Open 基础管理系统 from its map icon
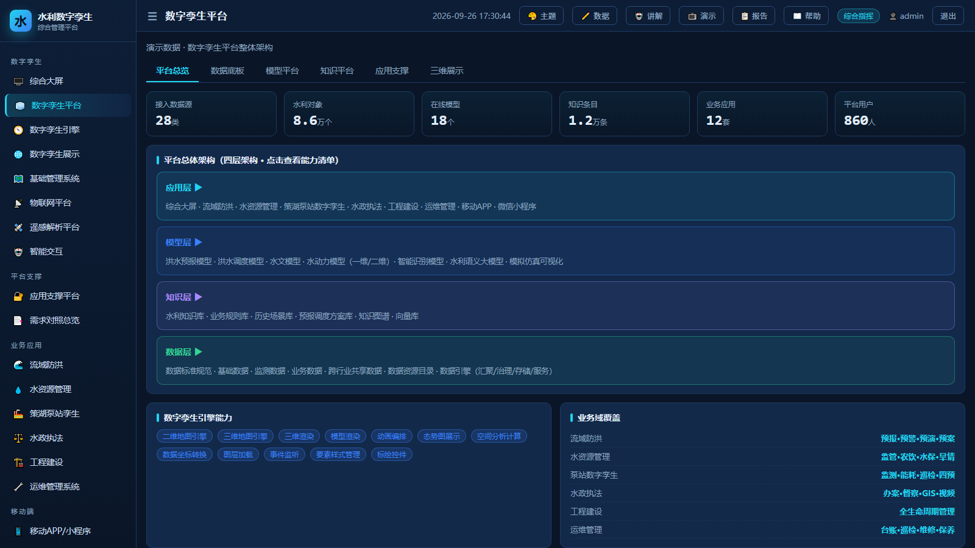The width and height of the screenshot is (975, 548). click(18, 179)
